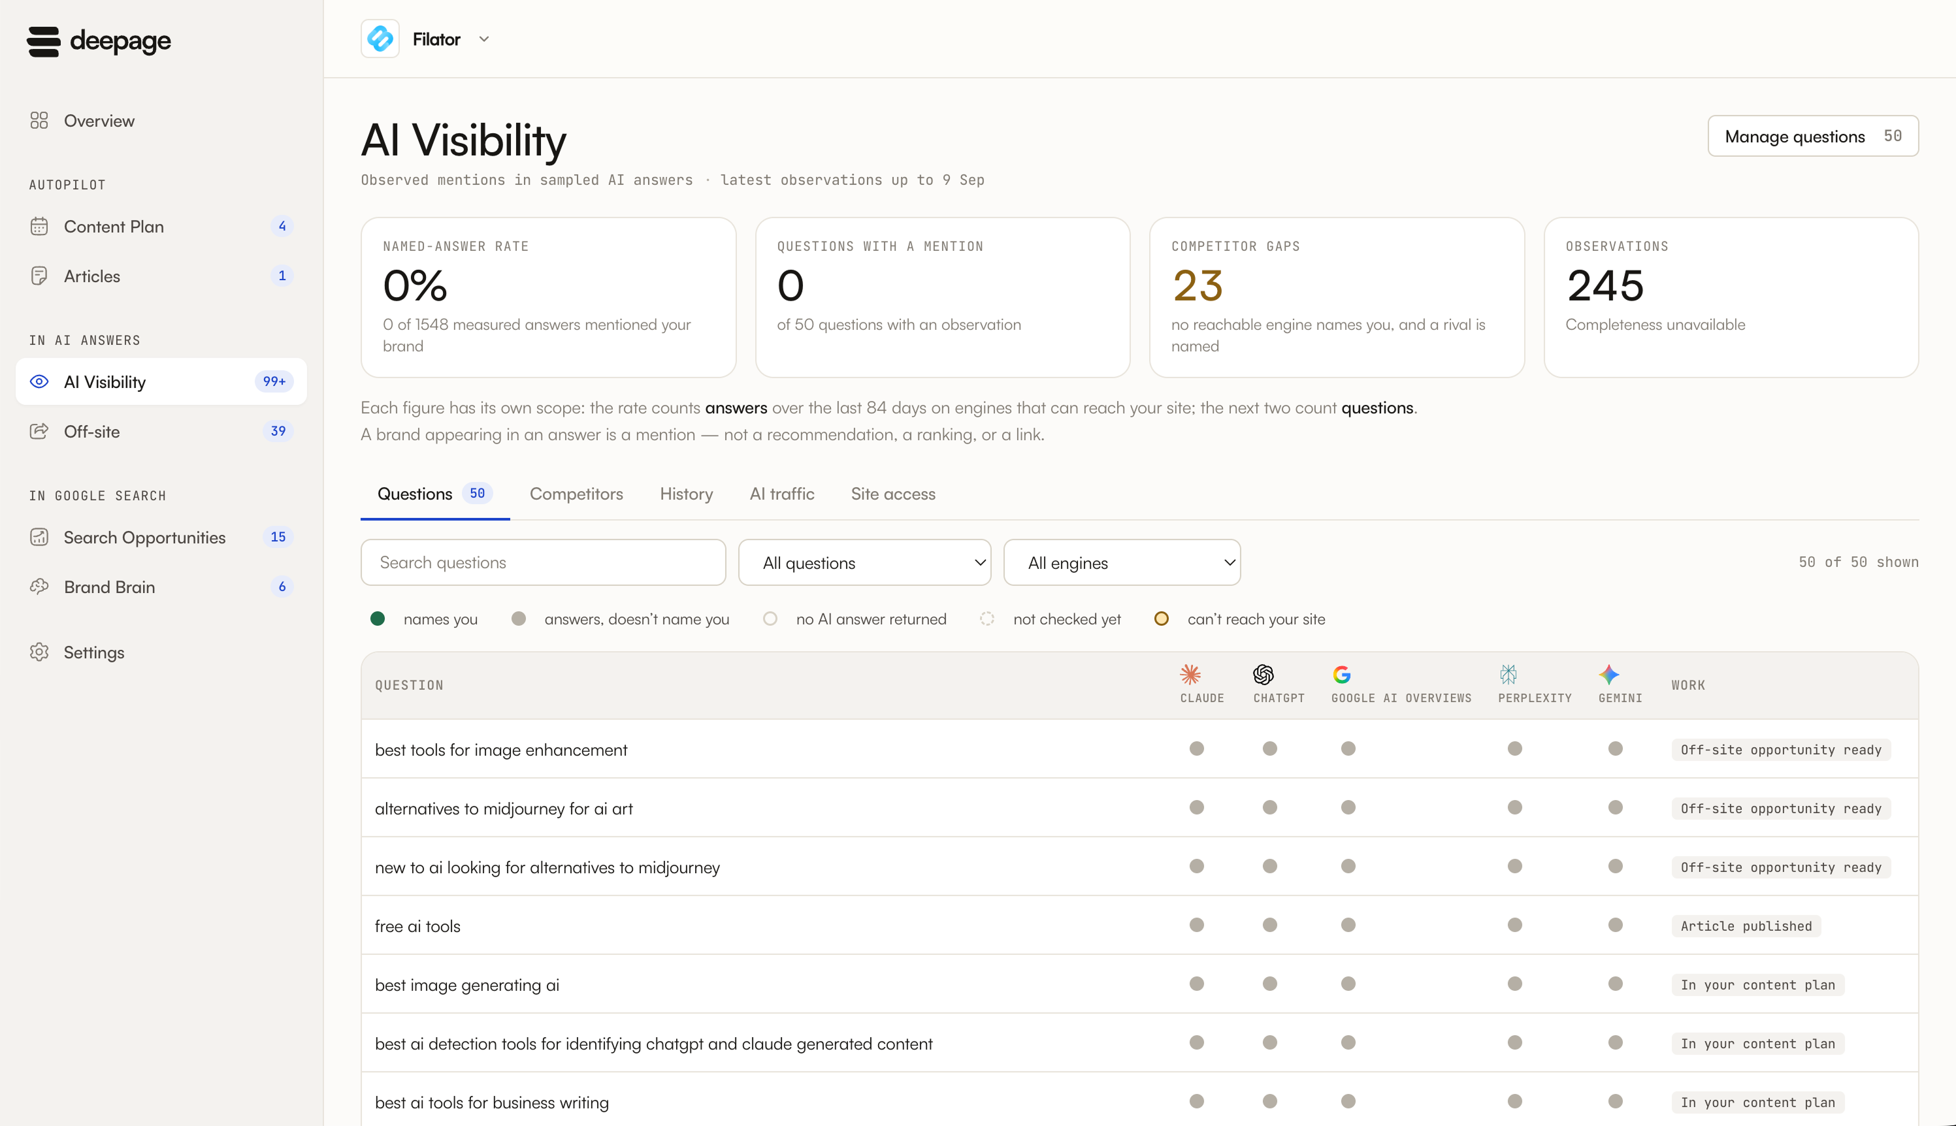This screenshot has width=1956, height=1126.
Task: Click the Gemini column icon
Action: click(x=1608, y=675)
